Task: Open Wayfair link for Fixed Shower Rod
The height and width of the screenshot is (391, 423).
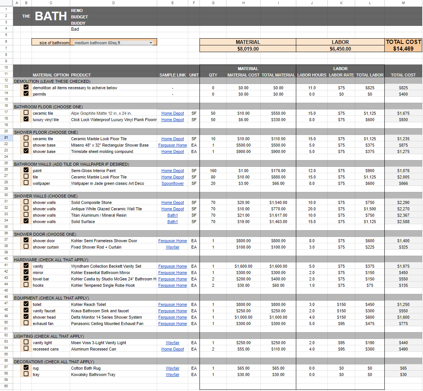Action: tap(172, 247)
